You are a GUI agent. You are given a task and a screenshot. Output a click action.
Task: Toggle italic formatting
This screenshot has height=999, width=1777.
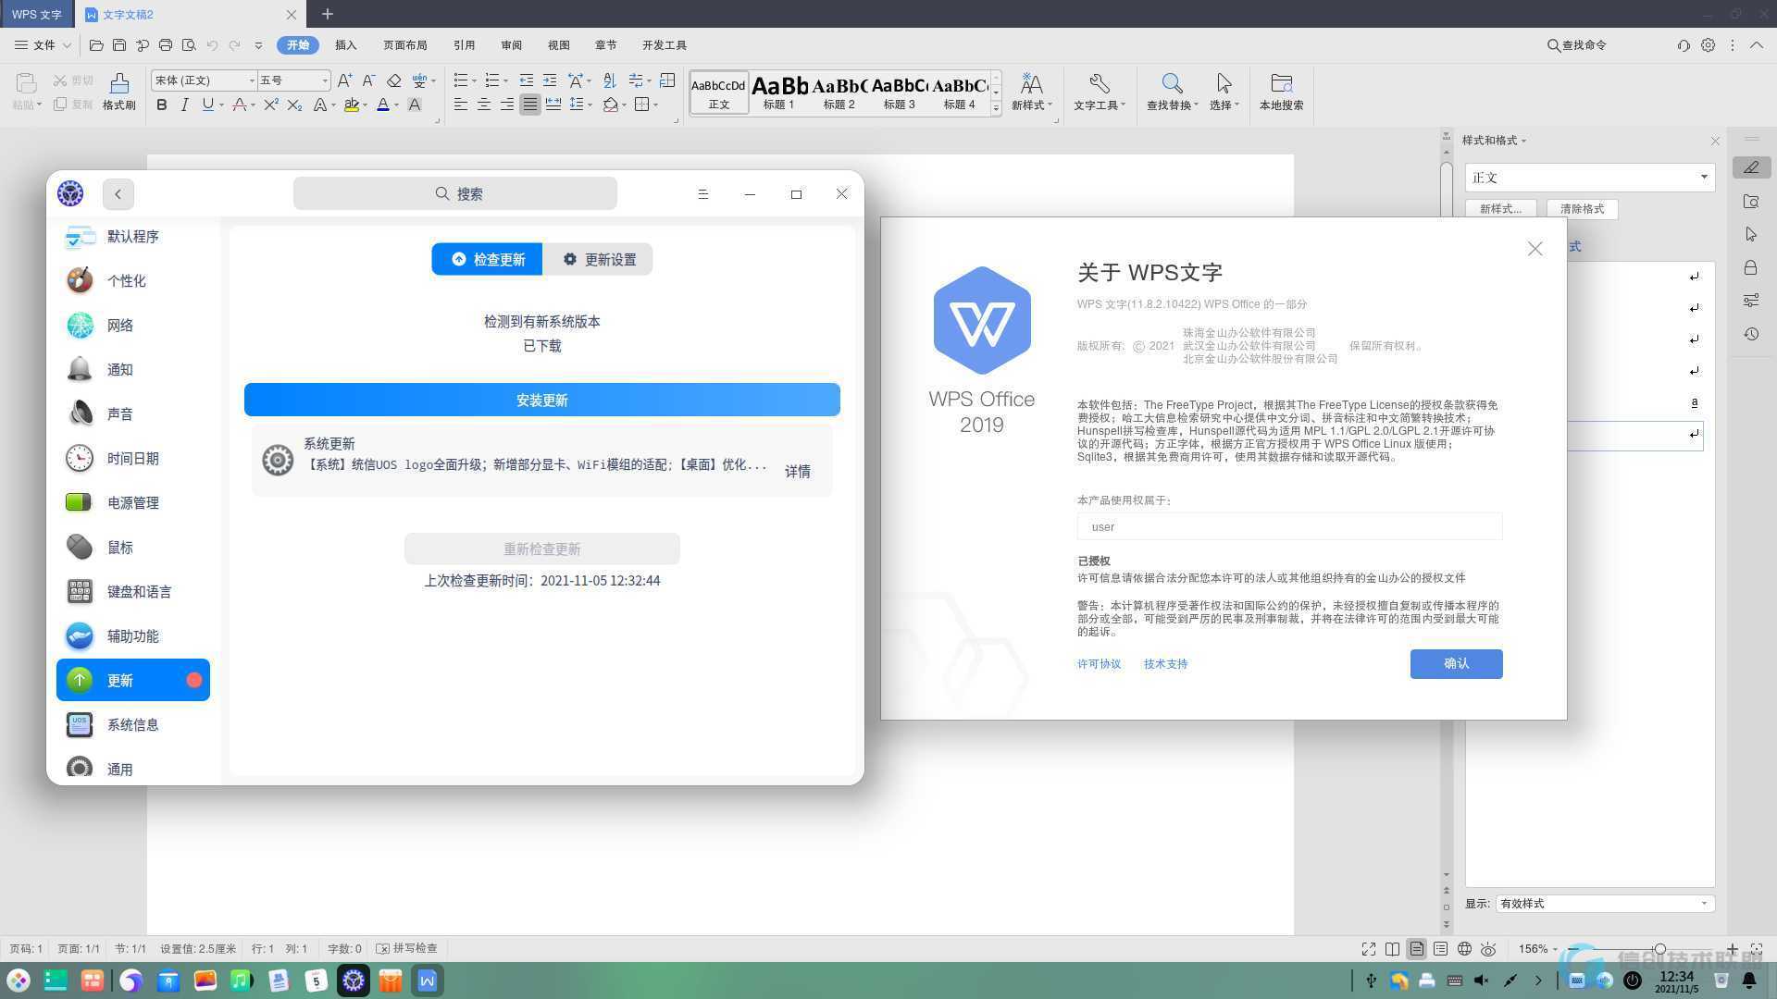184,105
